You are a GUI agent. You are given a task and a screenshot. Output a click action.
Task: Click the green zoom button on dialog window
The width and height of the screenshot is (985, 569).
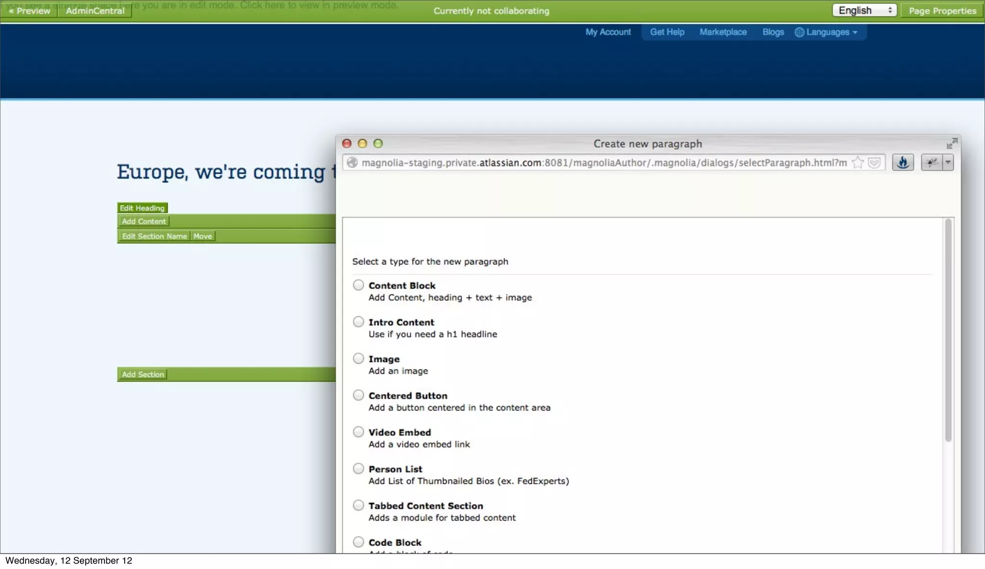378,143
